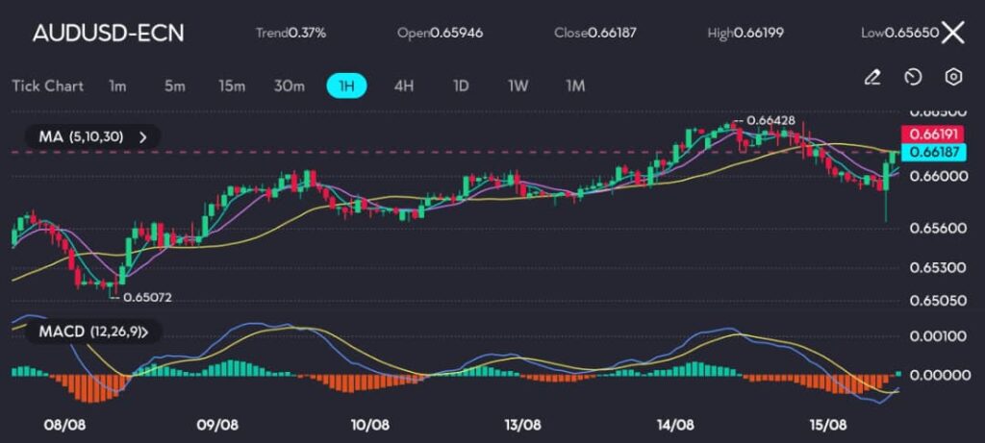Click the 0.66428 high price marker
Viewport: 985px width, 443px height.
pos(770,120)
